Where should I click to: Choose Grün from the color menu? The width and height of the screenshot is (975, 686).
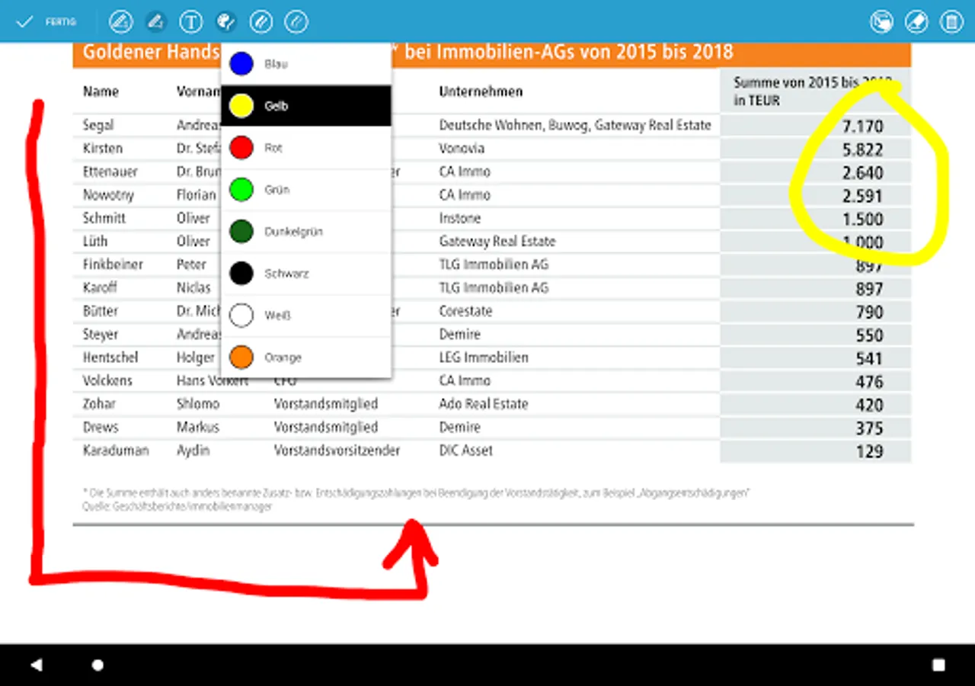(306, 190)
